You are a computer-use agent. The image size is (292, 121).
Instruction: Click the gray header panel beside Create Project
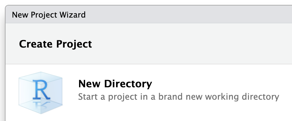click(191, 44)
